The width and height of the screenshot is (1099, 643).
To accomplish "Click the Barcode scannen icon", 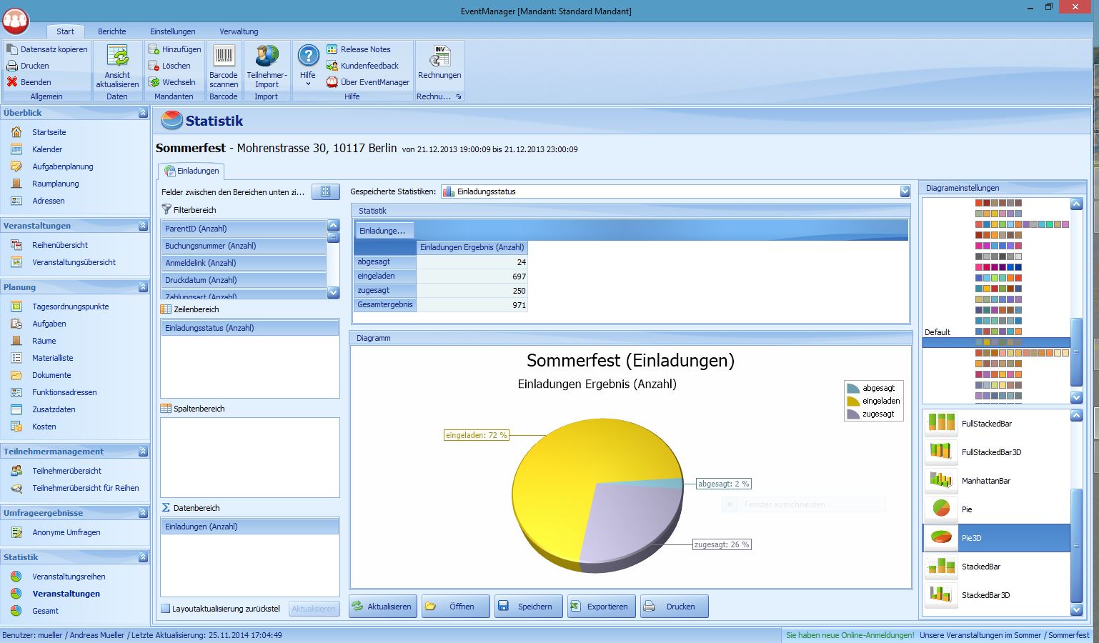I will tap(224, 57).
